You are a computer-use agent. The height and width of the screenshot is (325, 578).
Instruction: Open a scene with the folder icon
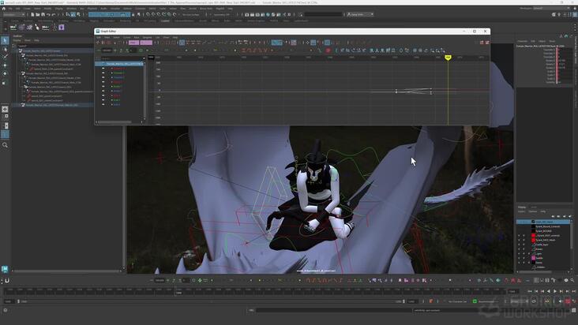(x=38, y=14)
